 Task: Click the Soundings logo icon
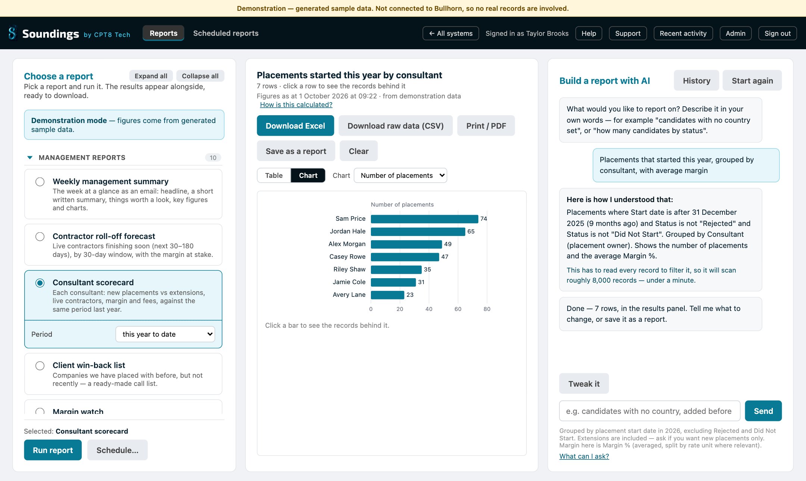tap(13, 33)
